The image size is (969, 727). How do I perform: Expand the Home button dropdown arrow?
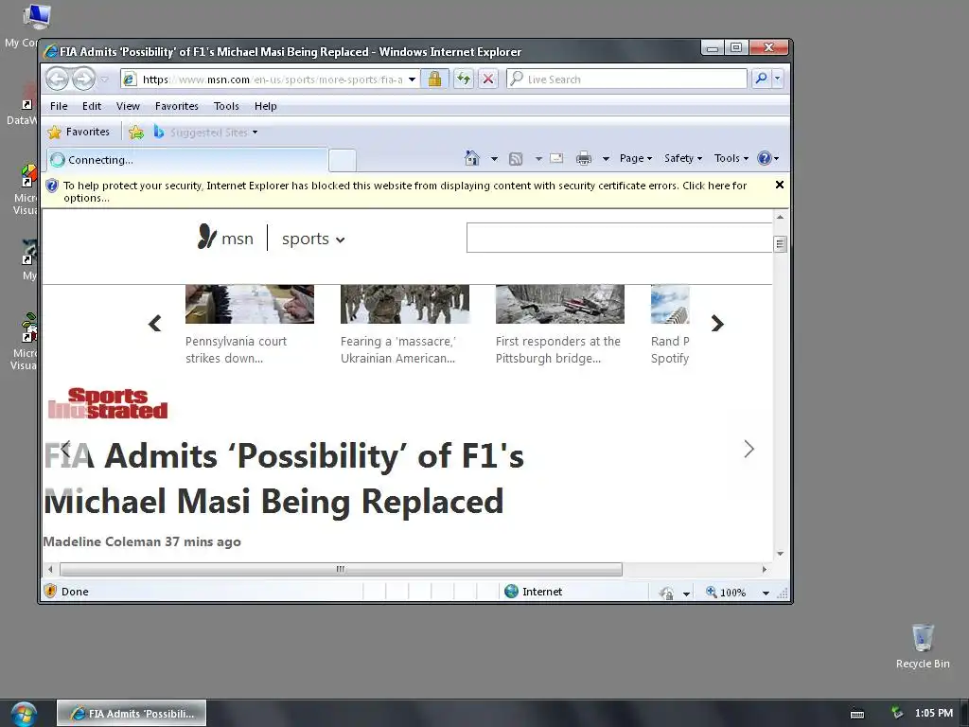(x=494, y=159)
